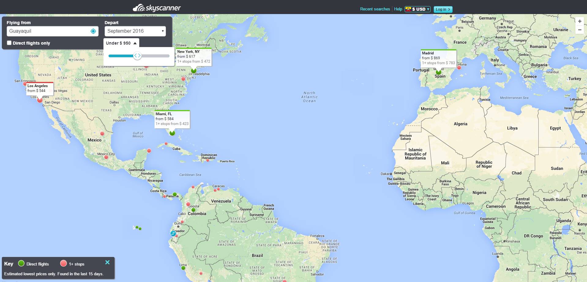
Task: Open the September 2016 depart dropdown
Action: 135,31
